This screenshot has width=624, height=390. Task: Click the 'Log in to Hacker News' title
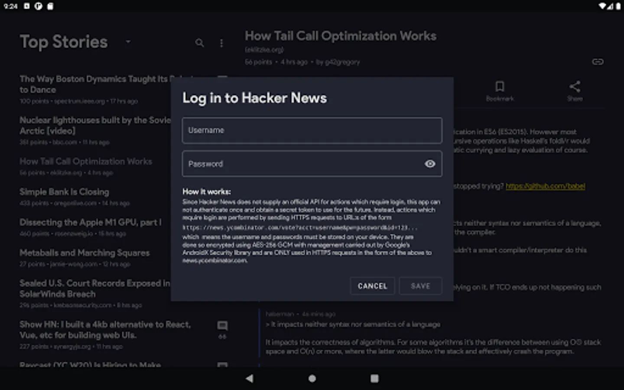tap(254, 98)
